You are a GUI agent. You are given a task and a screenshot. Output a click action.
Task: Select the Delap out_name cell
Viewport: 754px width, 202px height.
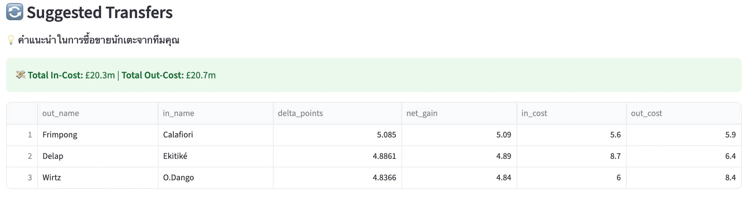point(98,156)
